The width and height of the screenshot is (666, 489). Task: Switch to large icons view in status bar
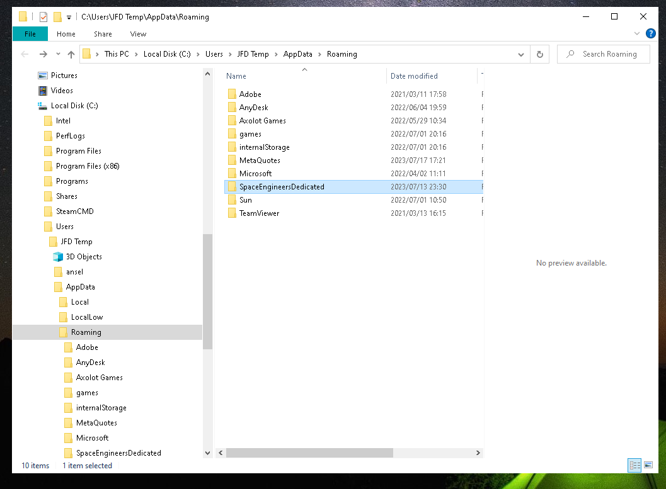click(648, 465)
